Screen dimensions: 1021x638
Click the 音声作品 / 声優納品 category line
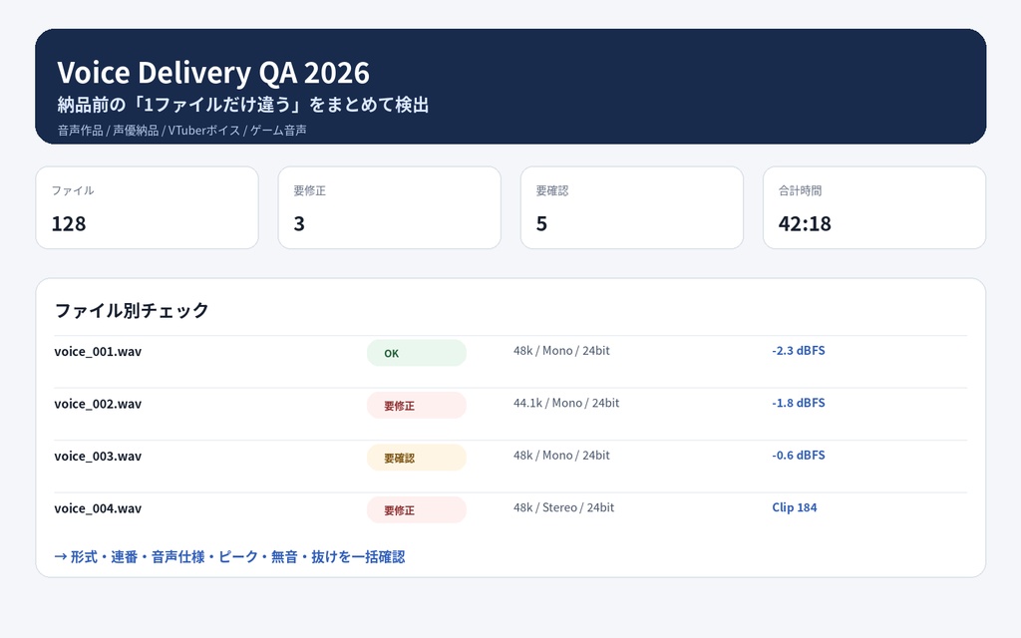pyautogui.click(x=181, y=131)
